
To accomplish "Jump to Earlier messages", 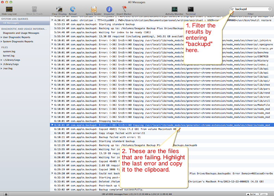I will pyautogui.click(x=251, y=194).
